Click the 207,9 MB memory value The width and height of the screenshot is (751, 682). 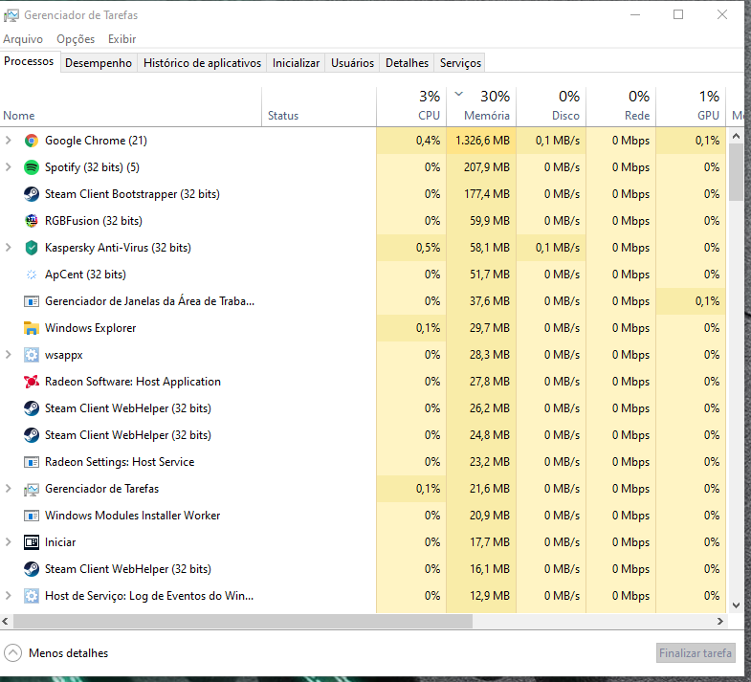[x=487, y=167]
